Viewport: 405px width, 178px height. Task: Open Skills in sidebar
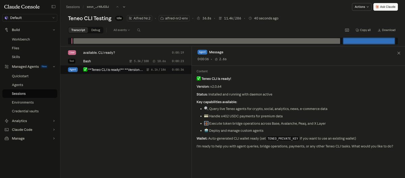pos(16,57)
